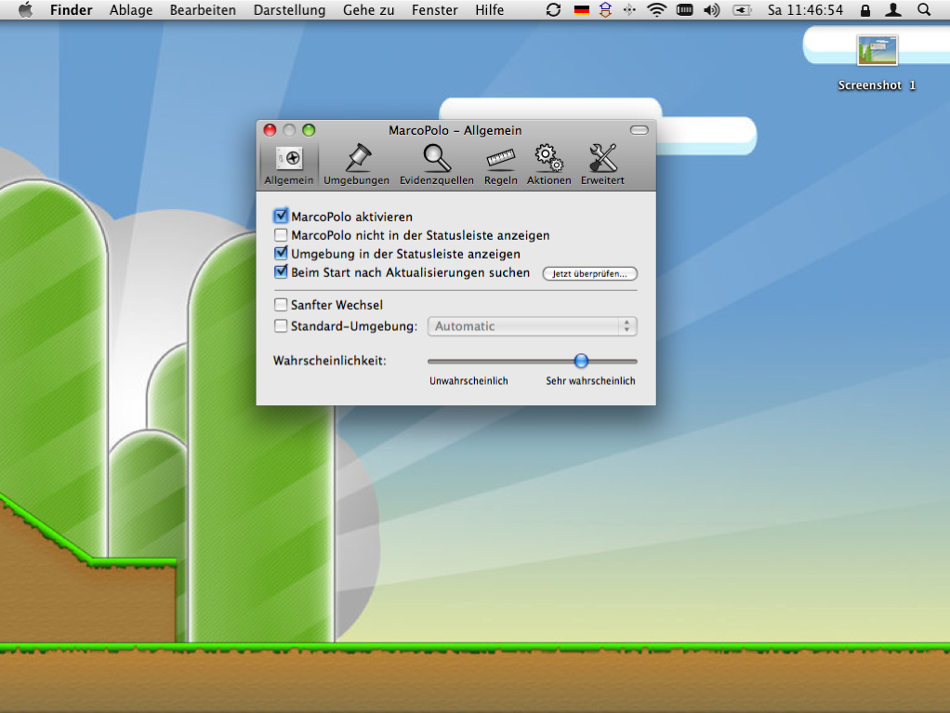950x713 pixels.
Task: Uncheck Umgebung in der Statusleiste anzeigen
Action: click(x=281, y=253)
